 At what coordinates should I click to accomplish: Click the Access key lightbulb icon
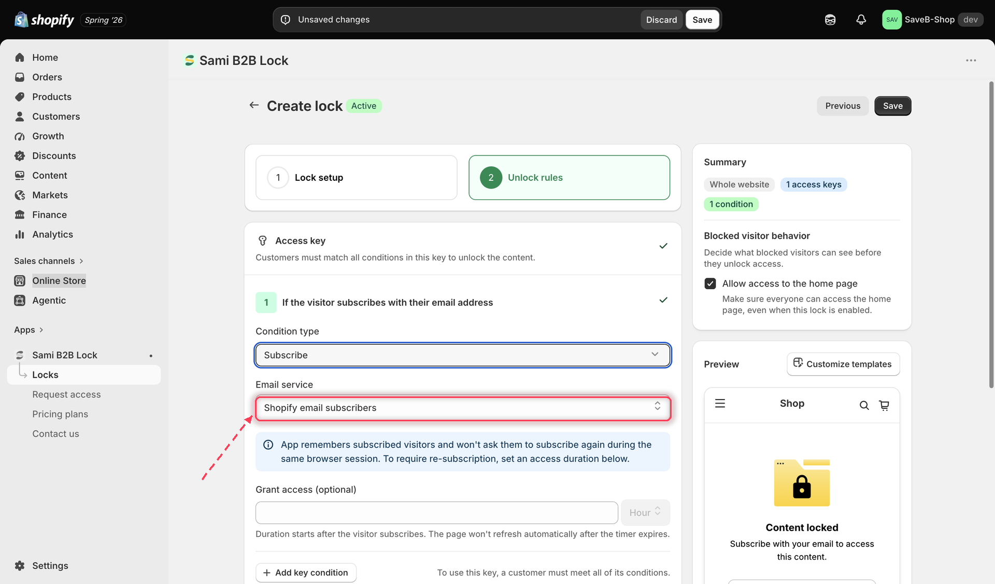click(263, 240)
